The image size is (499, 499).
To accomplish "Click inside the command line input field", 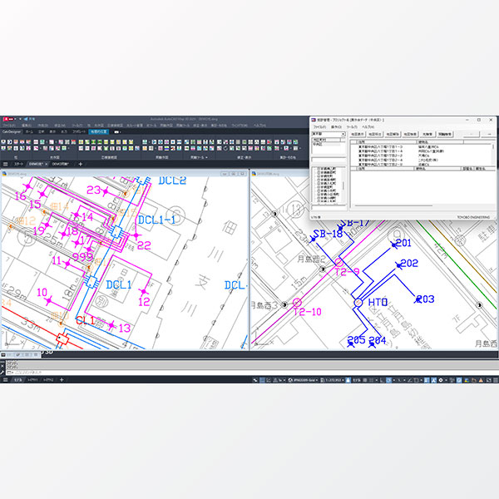I will pyautogui.click(x=251, y=373).
